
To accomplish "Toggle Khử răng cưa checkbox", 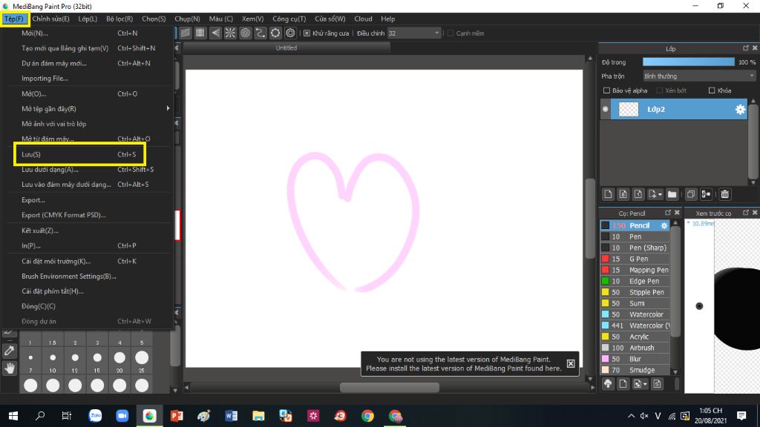I will point(307,33).
